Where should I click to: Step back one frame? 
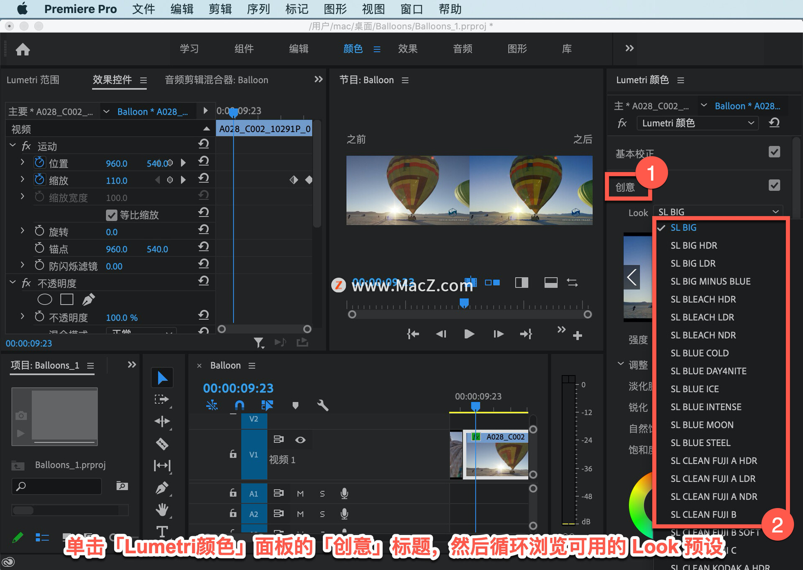tap(441, 334)
